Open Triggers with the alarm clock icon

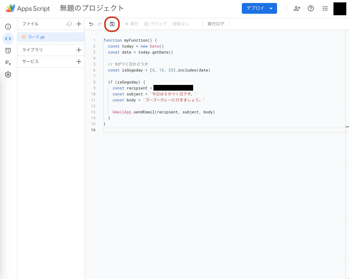(8, 51)
